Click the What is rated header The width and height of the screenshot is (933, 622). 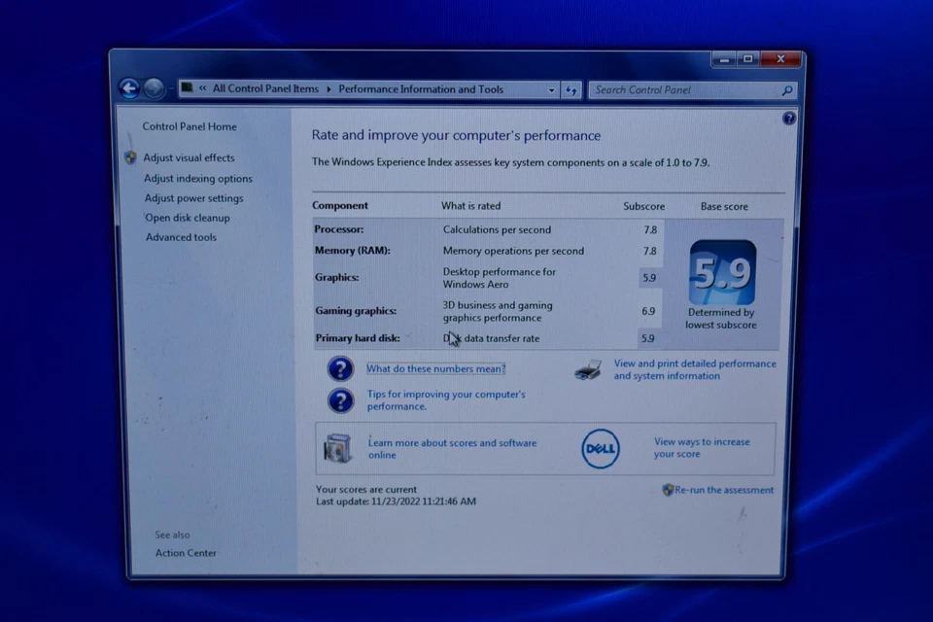470,206
